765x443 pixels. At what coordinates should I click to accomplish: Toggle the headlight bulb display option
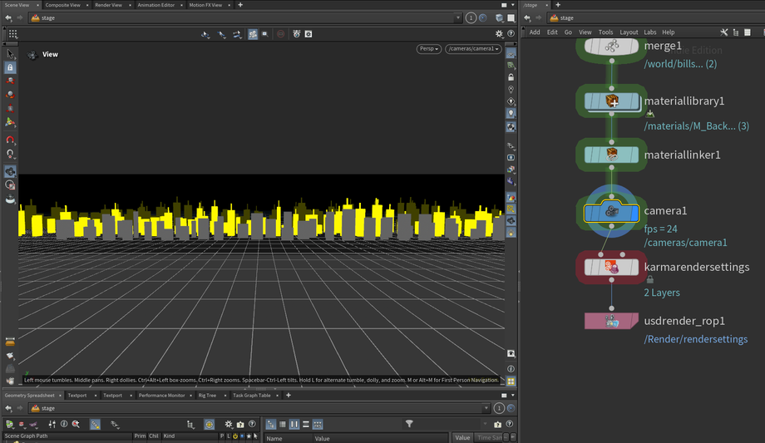(x=511, y=113)
